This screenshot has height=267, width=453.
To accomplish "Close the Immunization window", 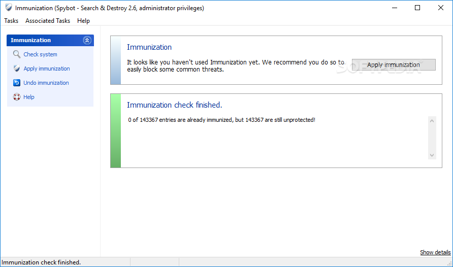I will pyautogui.click(x=441, y=8).
